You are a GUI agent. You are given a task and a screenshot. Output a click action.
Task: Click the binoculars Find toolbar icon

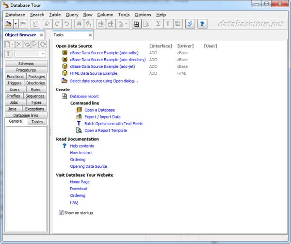tap(79, 24)
